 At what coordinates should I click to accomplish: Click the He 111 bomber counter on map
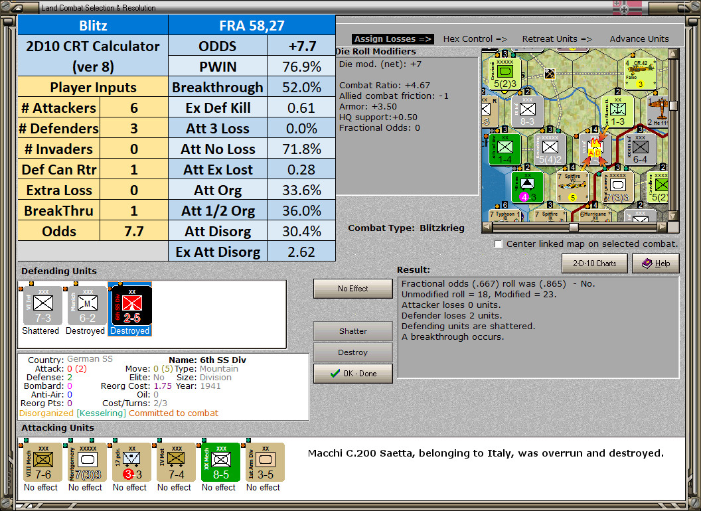coord(657,111)
